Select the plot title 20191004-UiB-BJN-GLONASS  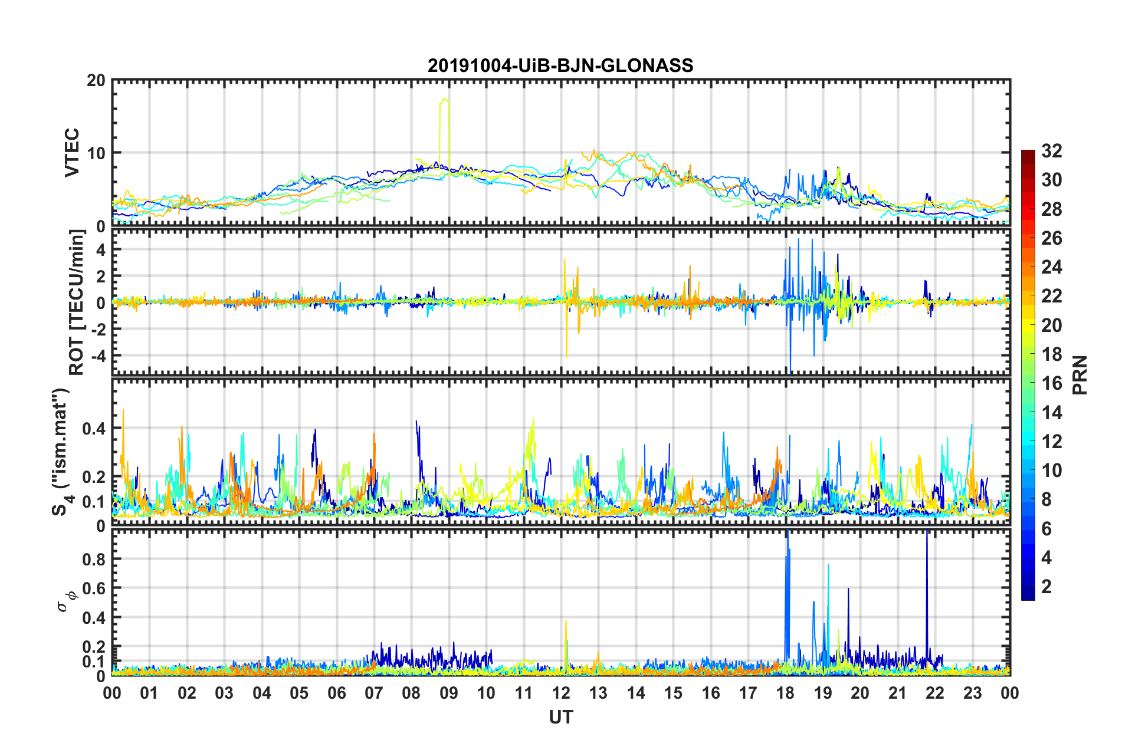pos(560,65)
